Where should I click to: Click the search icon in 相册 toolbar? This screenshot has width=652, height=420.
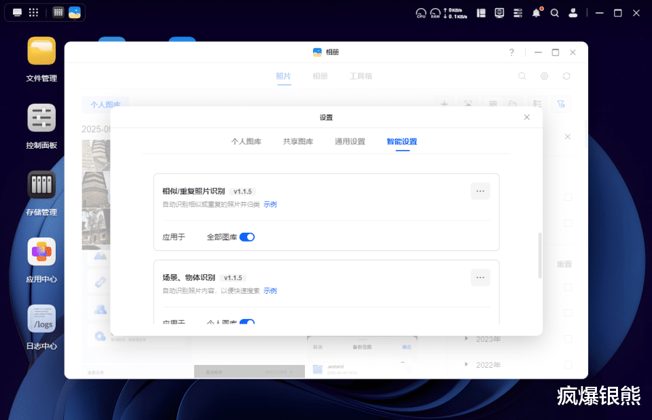(522, 76)
